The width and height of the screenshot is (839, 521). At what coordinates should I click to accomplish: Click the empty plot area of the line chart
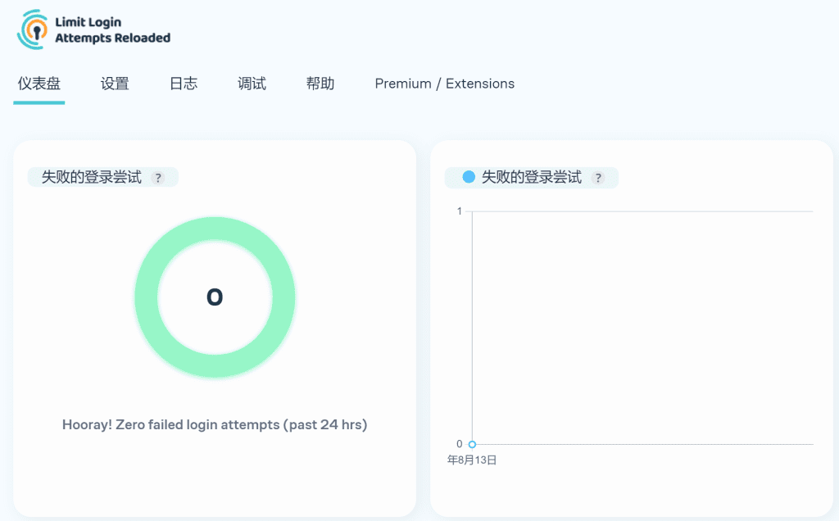(x=642, y=328)
